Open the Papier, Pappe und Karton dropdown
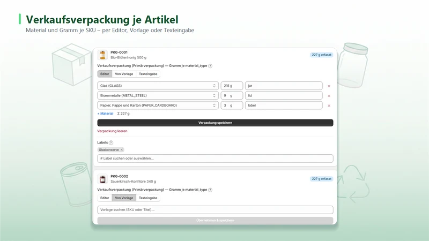The width and height of the screenshot is (429, 241). tap(158, 106)
